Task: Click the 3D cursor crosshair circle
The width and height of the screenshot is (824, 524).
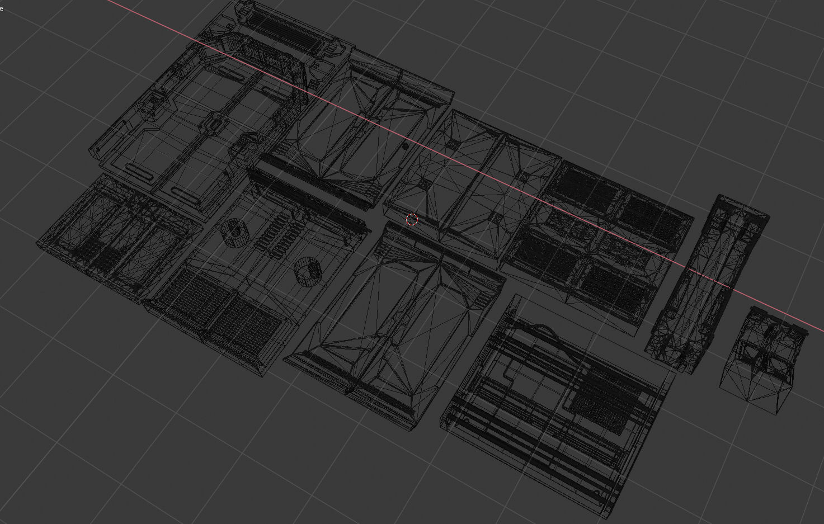Action: (x=412, y=219)
